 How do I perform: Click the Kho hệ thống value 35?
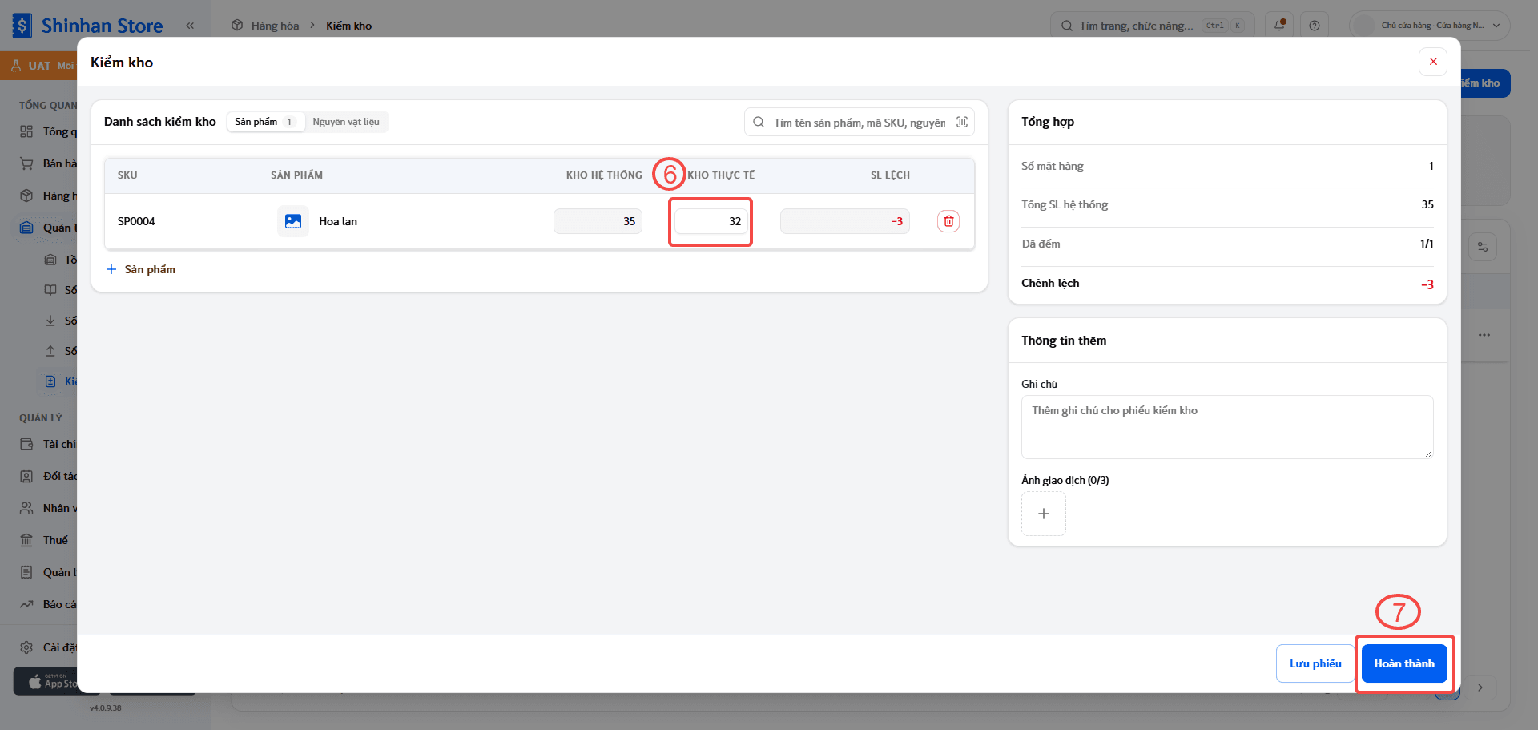pos(598,221)
